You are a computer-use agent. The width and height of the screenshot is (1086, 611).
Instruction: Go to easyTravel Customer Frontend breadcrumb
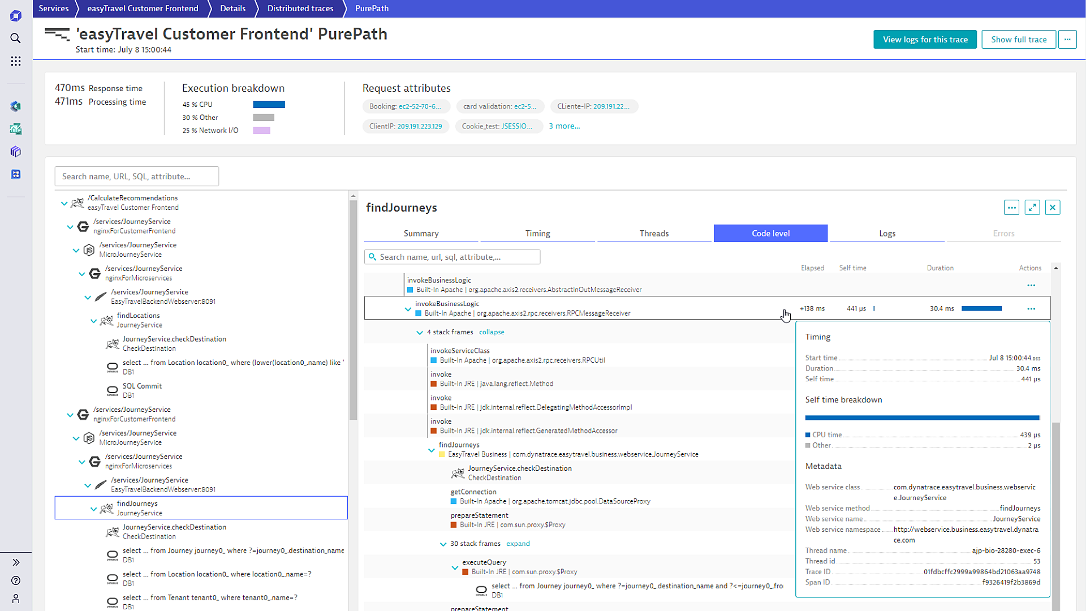coord(143,8)
